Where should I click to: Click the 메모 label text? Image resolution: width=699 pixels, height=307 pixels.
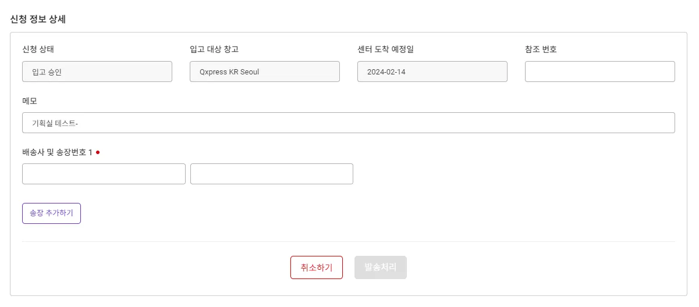coord(30,101)
